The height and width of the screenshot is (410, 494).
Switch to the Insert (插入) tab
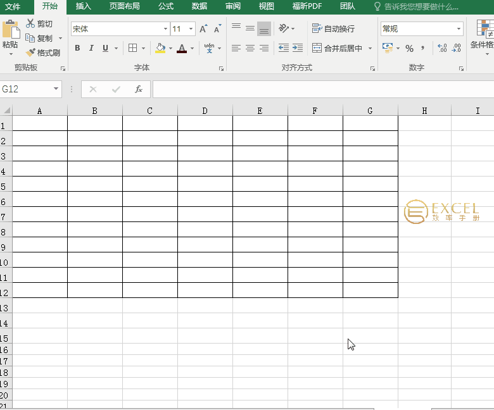83,6
